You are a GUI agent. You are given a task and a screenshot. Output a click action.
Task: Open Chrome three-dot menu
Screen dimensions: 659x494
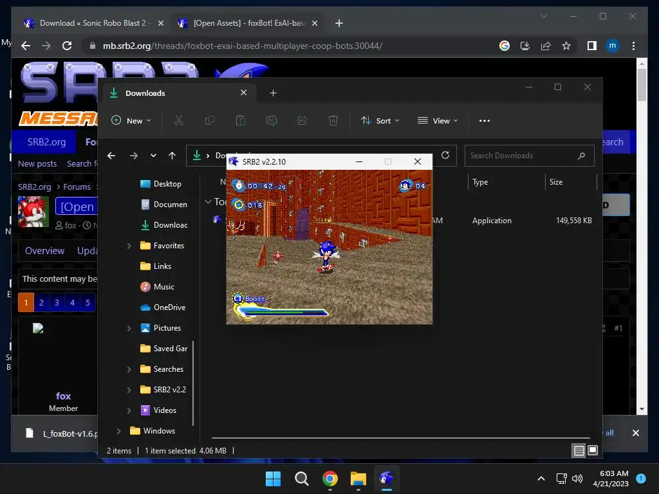633,46
